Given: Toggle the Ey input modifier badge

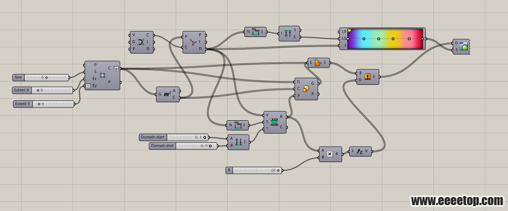Looking at the screenshot, I should click(x=88, y=86).
